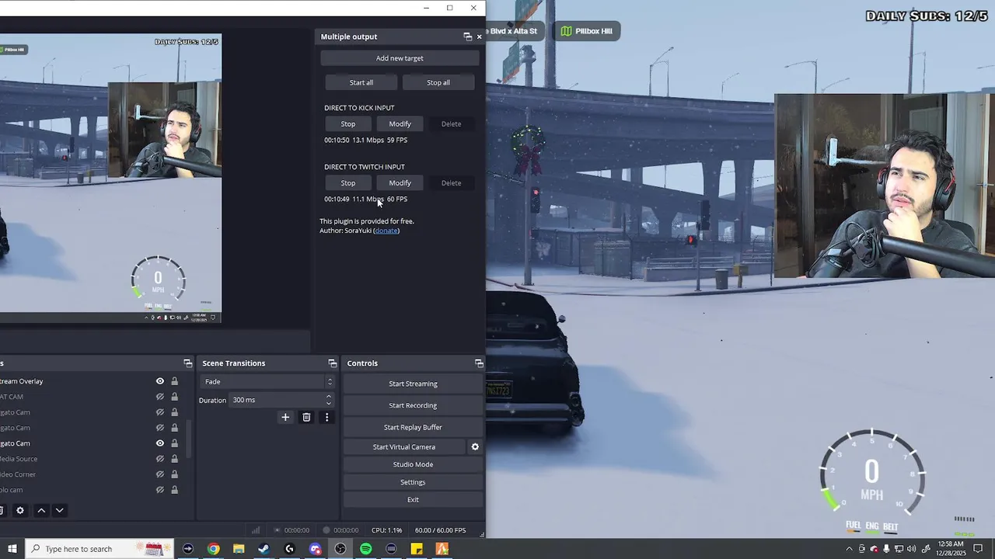This screenshot has height=559, width=995.
Task: Open Spotify from the taskbar
Action: (366, 549)
